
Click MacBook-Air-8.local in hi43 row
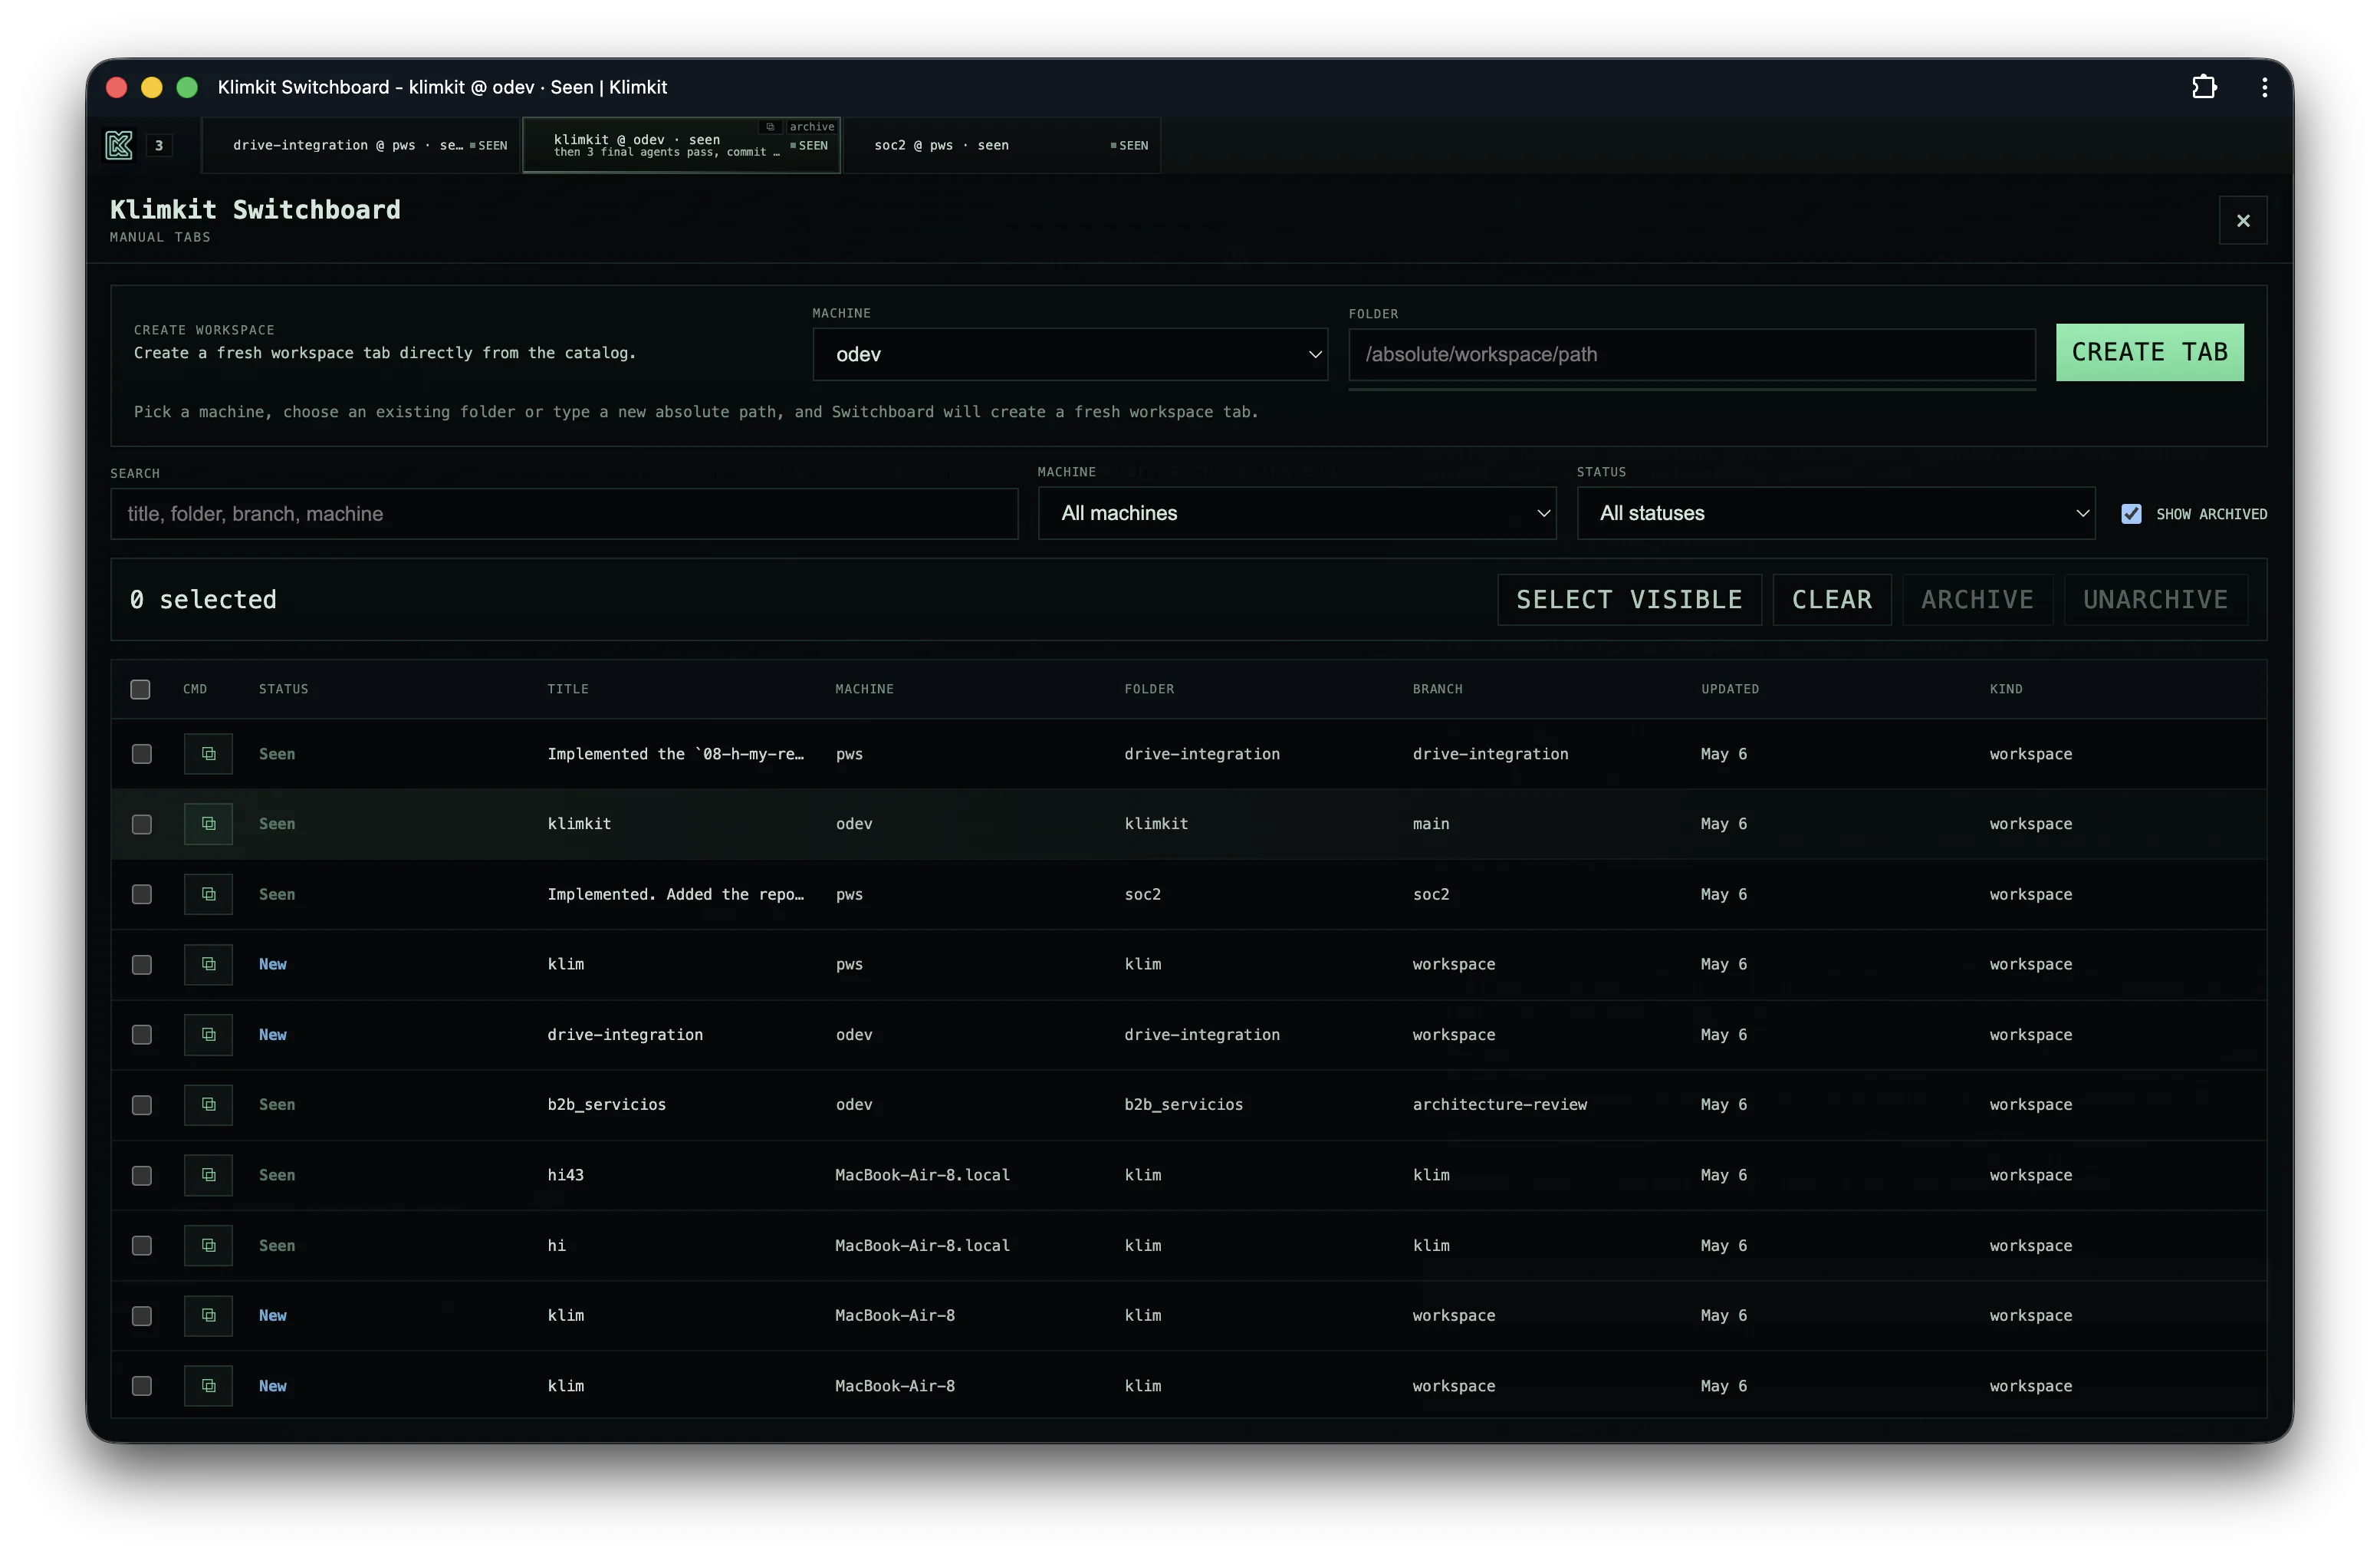coord(922,1175)
